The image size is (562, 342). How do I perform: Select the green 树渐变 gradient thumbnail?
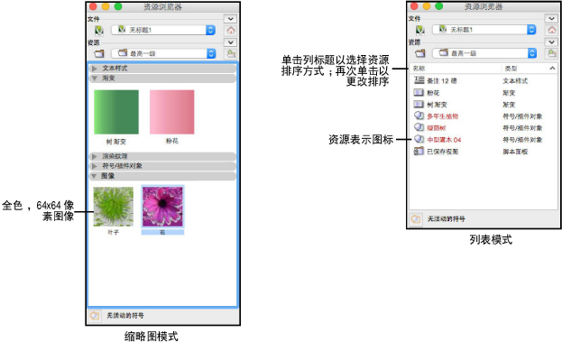click(x=116, y=112)
